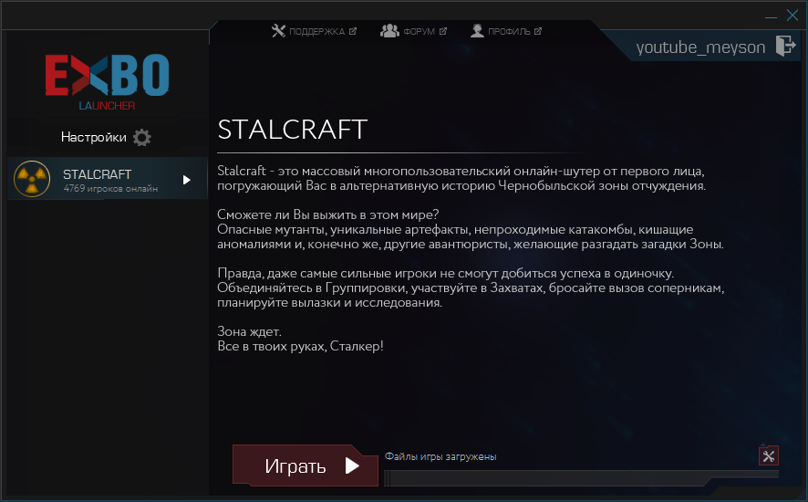
Task: Open Поддержка support link
Action: coord(314,31)
